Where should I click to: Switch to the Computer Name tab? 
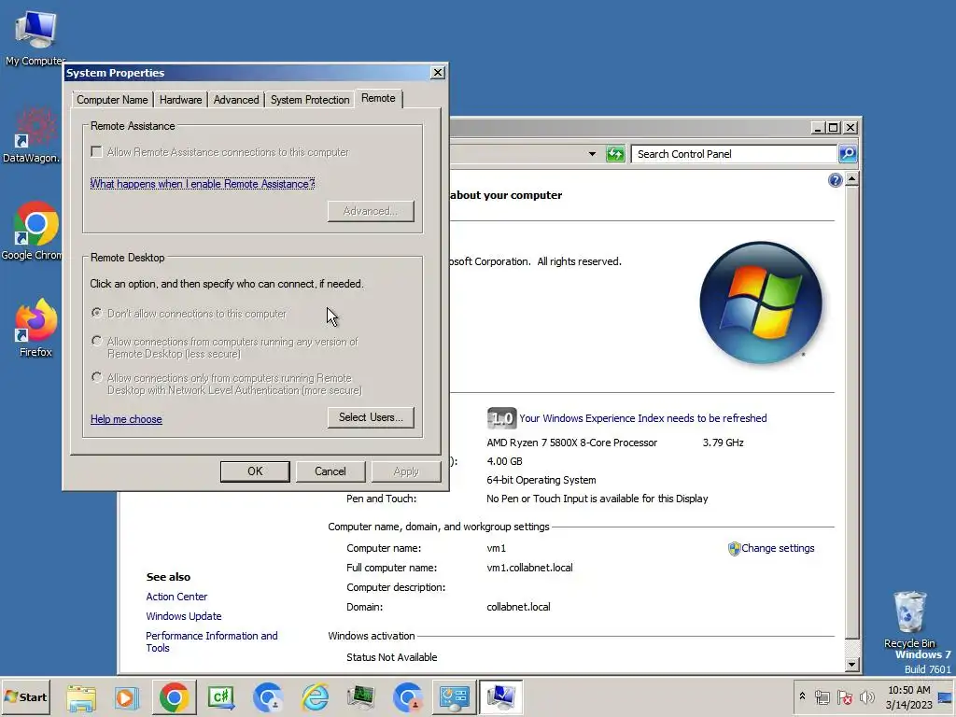click(x=112, y=99)
